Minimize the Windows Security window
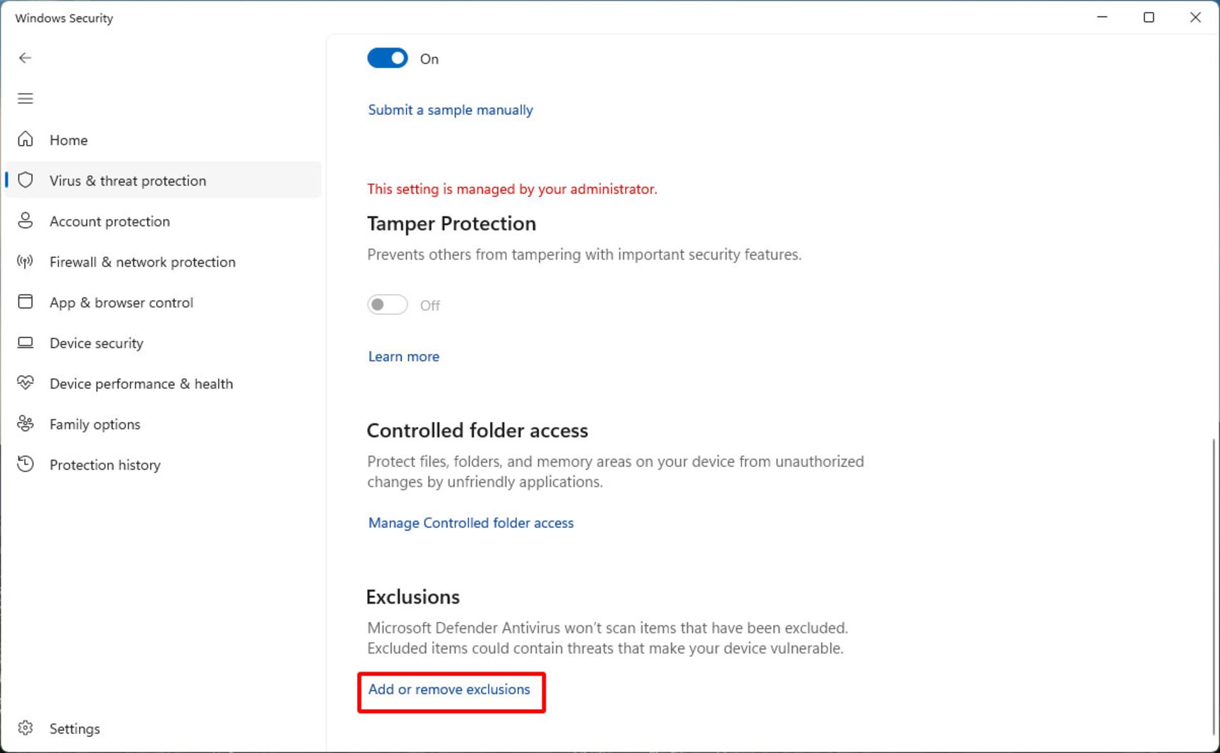Image resolution: width=1220 pixels, height=753 pixels. (x=1102, y=17)
